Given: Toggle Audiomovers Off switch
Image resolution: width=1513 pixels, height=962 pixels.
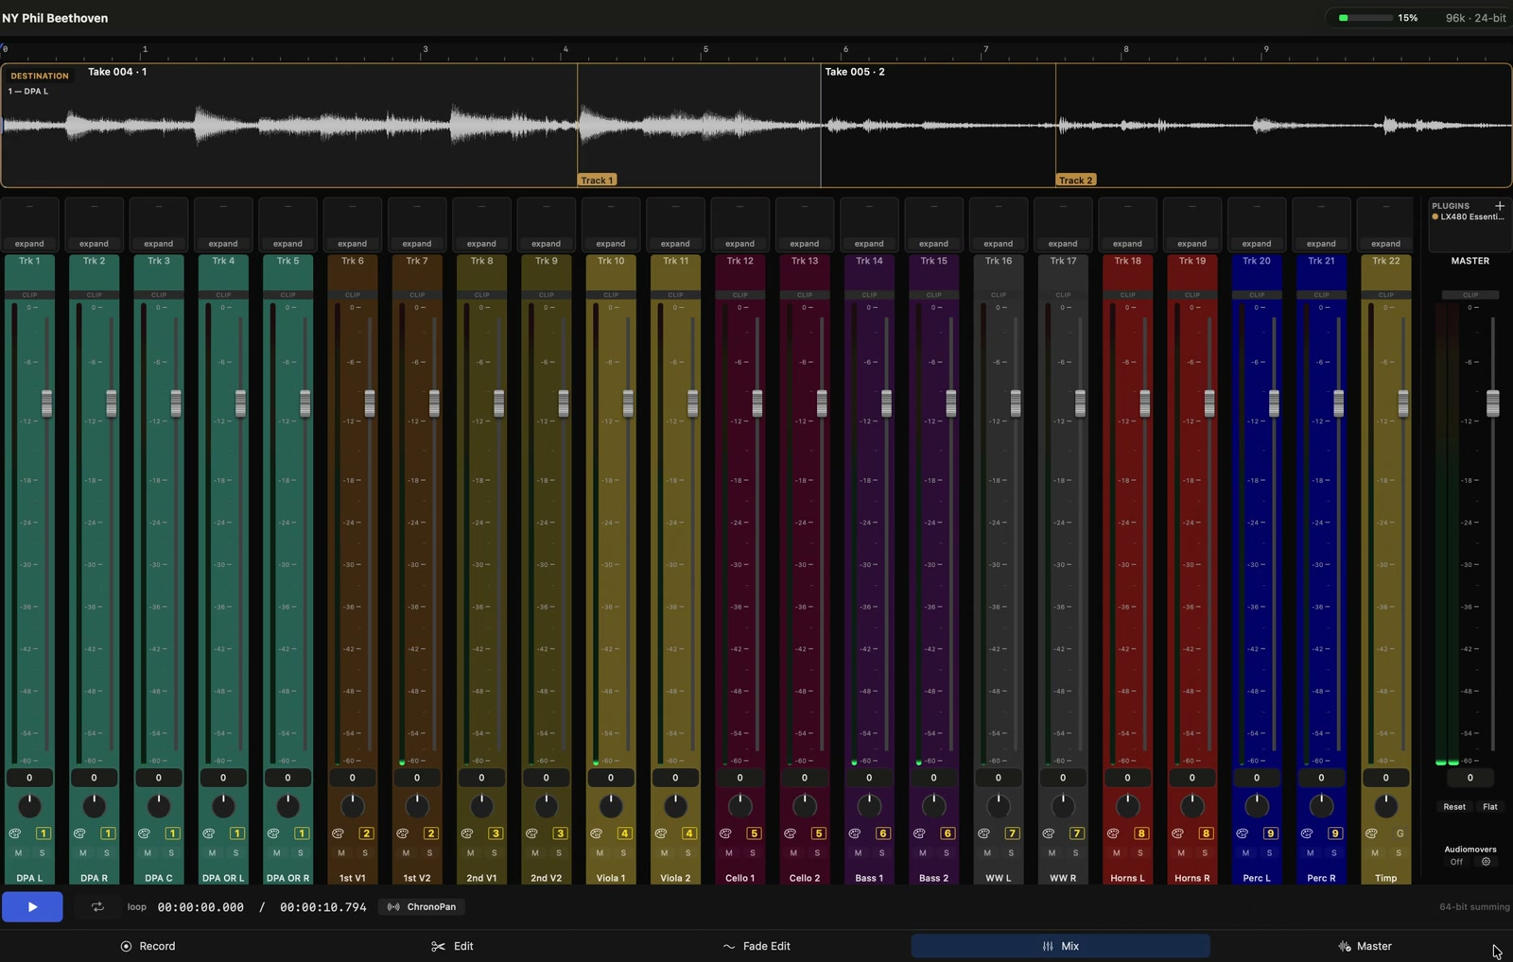Looking at the screenshot, I should [1456, 862].
